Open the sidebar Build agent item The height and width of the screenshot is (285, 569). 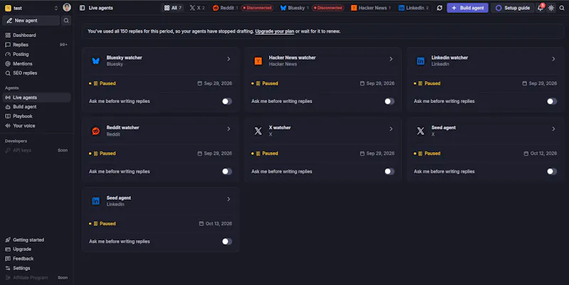[37, 107]
